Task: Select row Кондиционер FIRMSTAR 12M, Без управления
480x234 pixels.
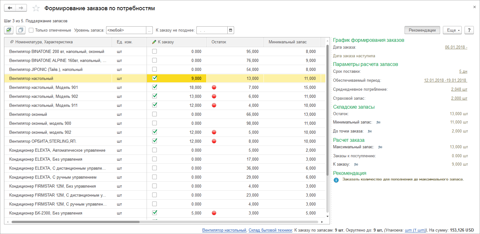Action: tap(165, 186)
